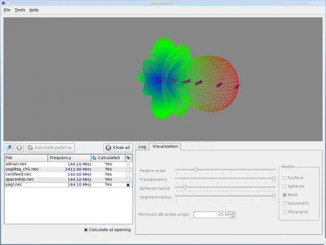Click the Calculate patterns button
Viewport: 326px width, 245px height.
pyautogui.click(x=50, y=148)
